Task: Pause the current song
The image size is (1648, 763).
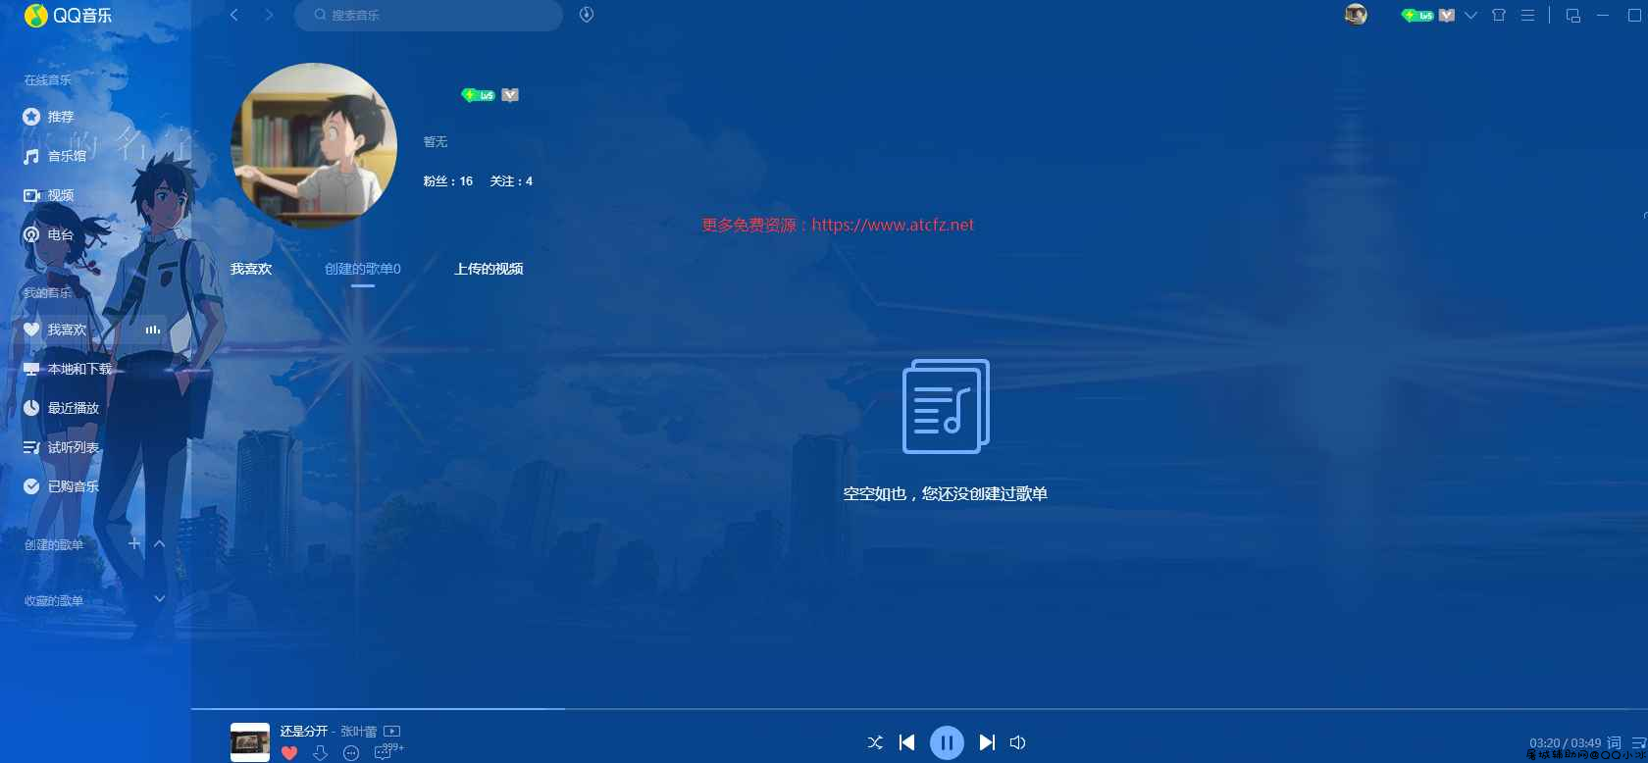Action: (x=947, y=742)
